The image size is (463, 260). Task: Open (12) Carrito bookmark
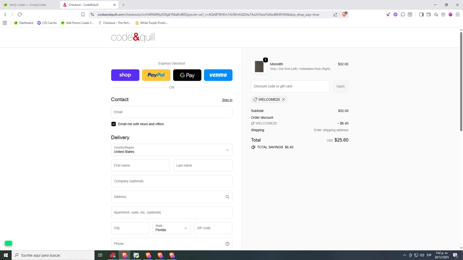[47, 23]
